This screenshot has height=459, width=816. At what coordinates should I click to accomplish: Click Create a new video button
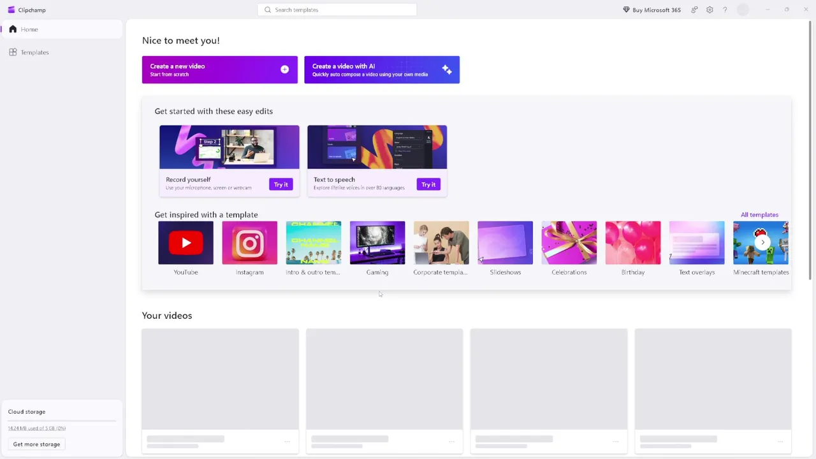point(220,69)
